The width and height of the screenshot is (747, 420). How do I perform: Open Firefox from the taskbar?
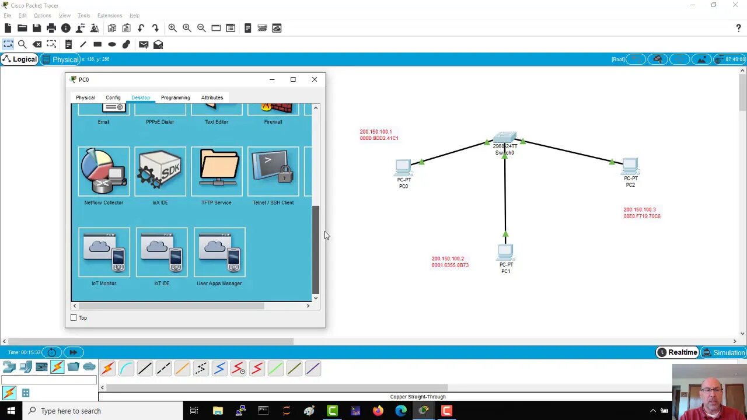(x=378, y=411)
